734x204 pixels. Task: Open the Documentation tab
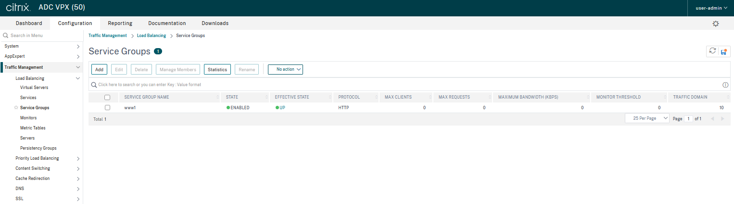[x=167, y=23]
